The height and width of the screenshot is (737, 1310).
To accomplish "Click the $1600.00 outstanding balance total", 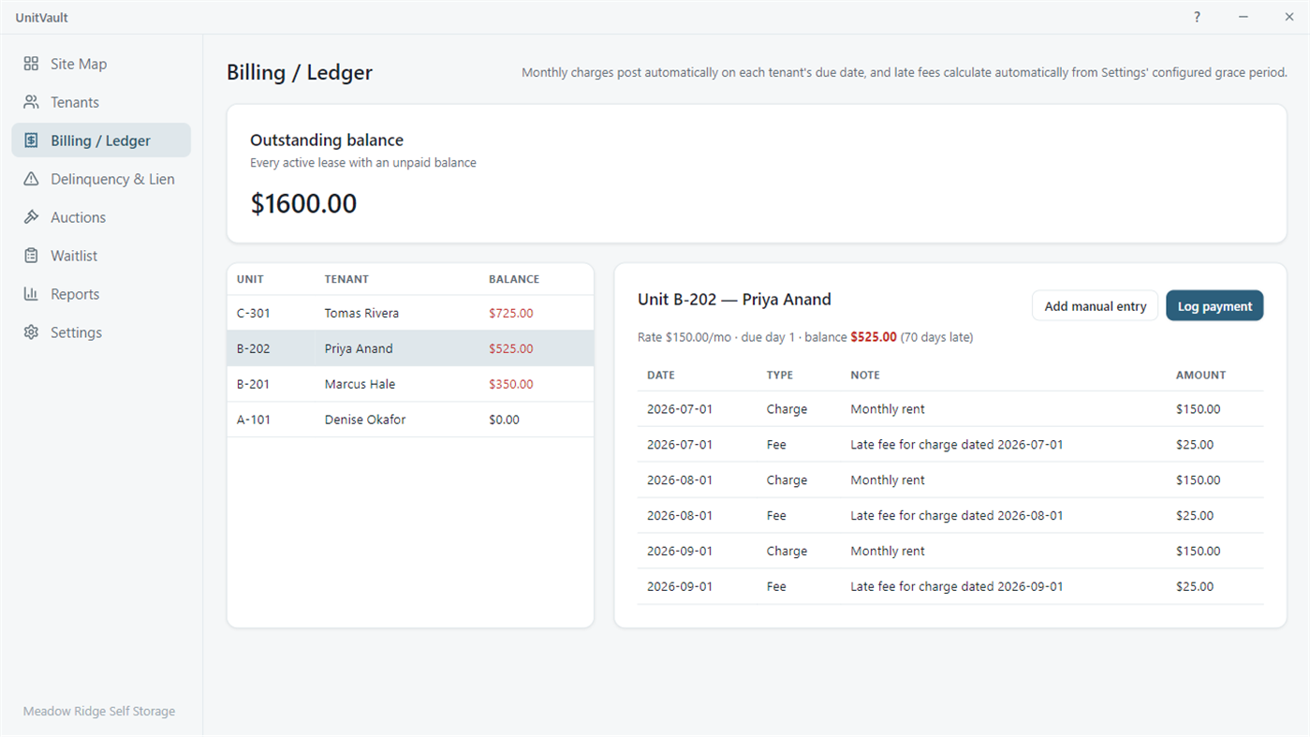I will [x=303, y=204].
